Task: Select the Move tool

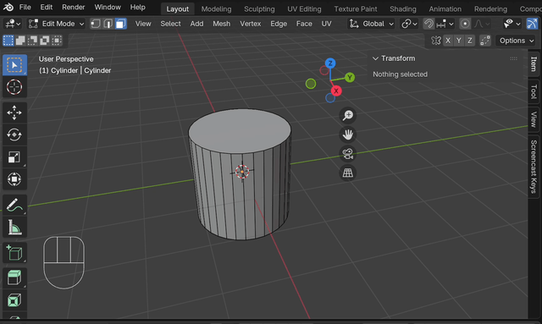Action: coord(14,113)
